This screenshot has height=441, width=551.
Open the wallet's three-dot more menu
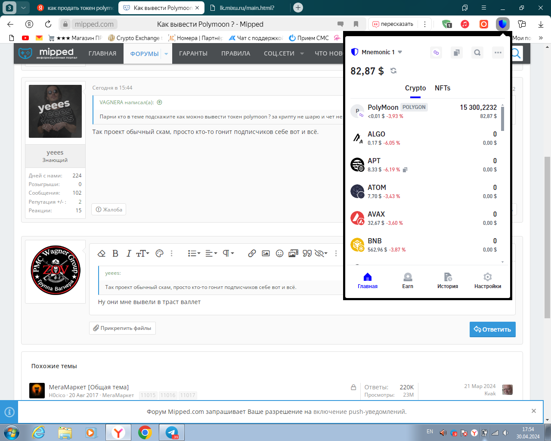coord(498,53)
